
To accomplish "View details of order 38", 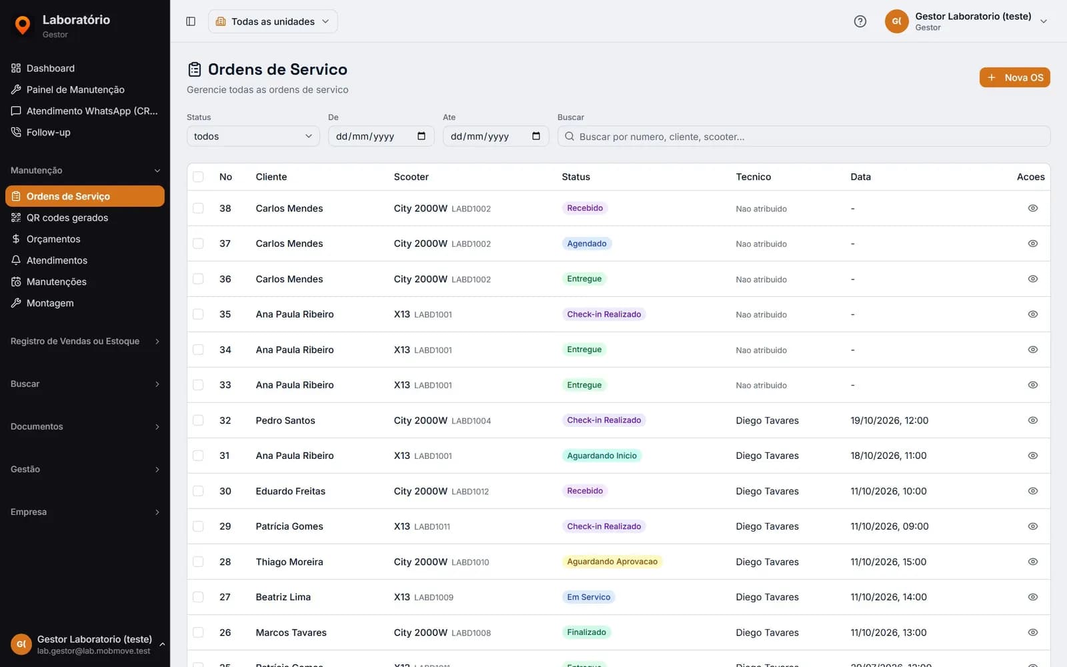I will point(1032,208).
